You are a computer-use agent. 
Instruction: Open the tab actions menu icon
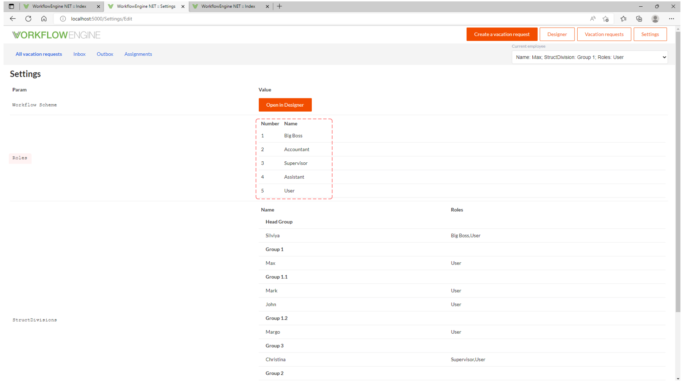tap(11, 6)
